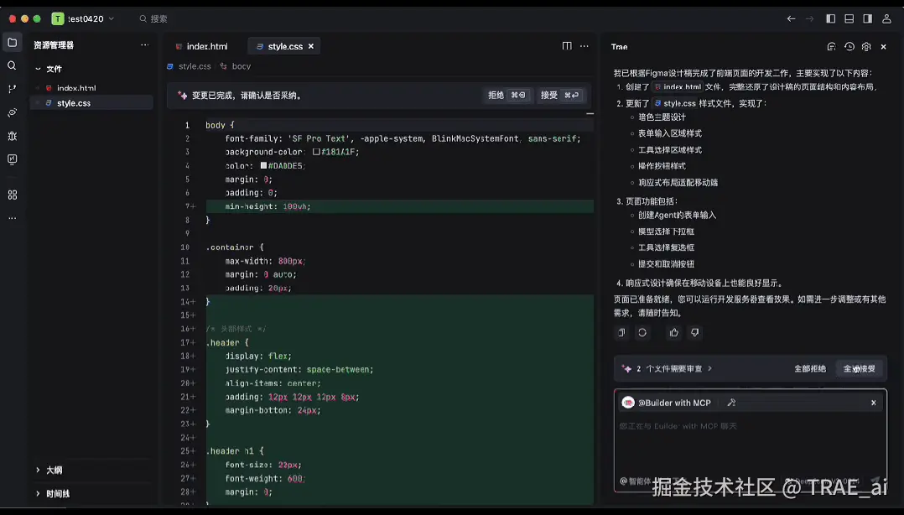This screenshot has width=904, height=515.
Task: Open the AI sparkle sidebar icon
Action: tap(12, 112)
